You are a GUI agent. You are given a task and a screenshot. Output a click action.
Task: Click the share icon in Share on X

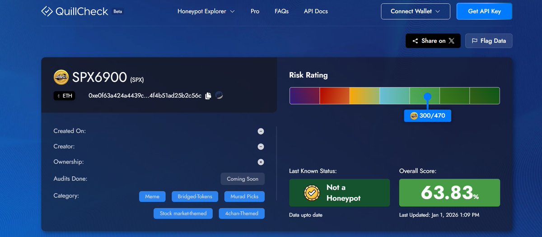pyautogui.click(x=415, y=41)
